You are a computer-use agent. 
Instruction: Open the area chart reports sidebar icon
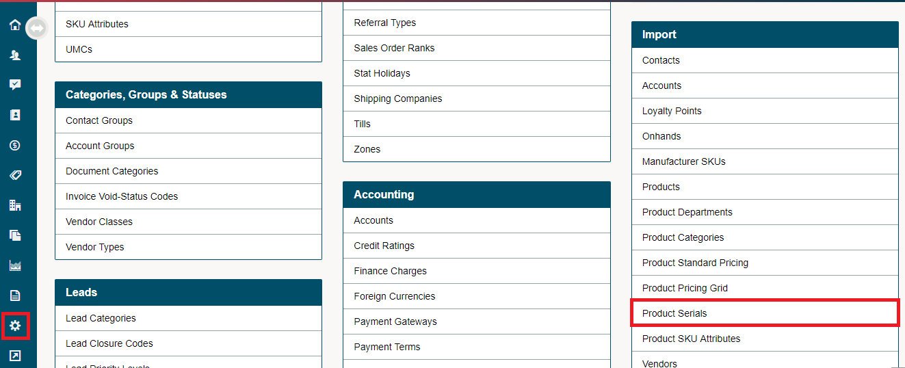pyautogui.click(x=15, y=265)
